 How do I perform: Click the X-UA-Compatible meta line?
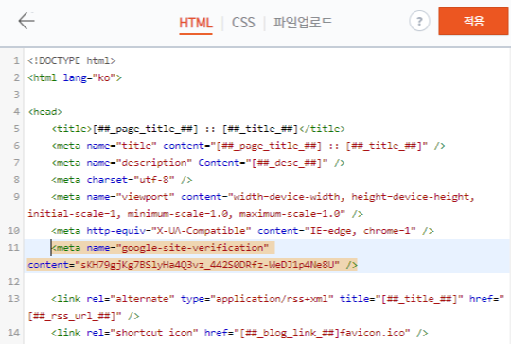(x=242, y=231)
